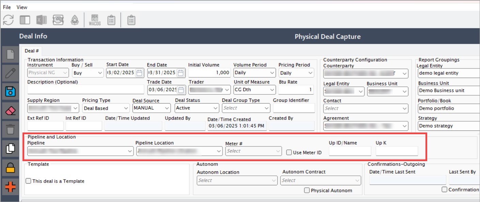The height and width of the screenshot is (202, 480).
Task: Expand the Pipeline dropdown
Action: point(80,151)
